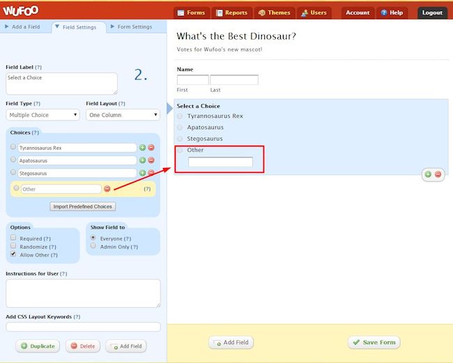Add a choice after Apatosaurus
Screen dimensions: 453x363
point(142,160)
